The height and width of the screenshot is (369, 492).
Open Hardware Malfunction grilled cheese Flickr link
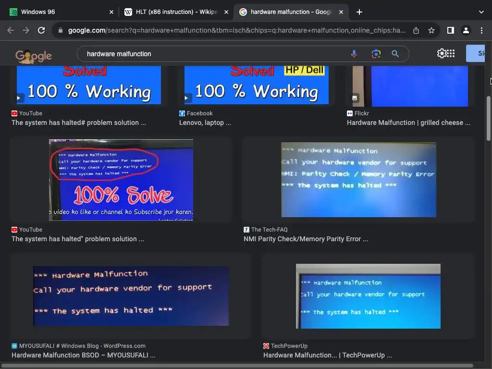point(408,123)
